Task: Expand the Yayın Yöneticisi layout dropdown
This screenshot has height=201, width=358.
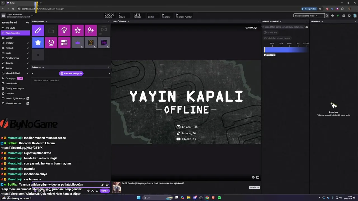Action: pyautogui.click(x=32, y=16)
